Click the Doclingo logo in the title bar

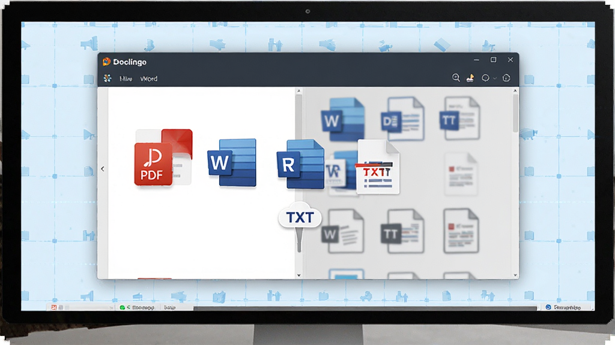(x=106, y=62)
